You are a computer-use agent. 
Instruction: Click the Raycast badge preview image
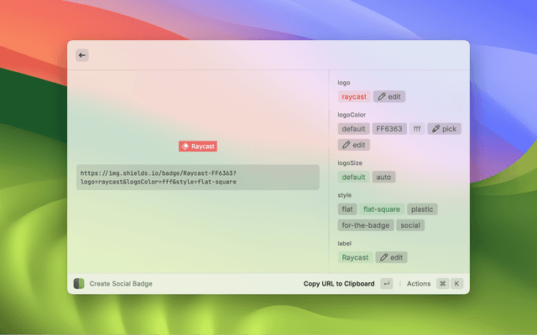coord(198,146)
